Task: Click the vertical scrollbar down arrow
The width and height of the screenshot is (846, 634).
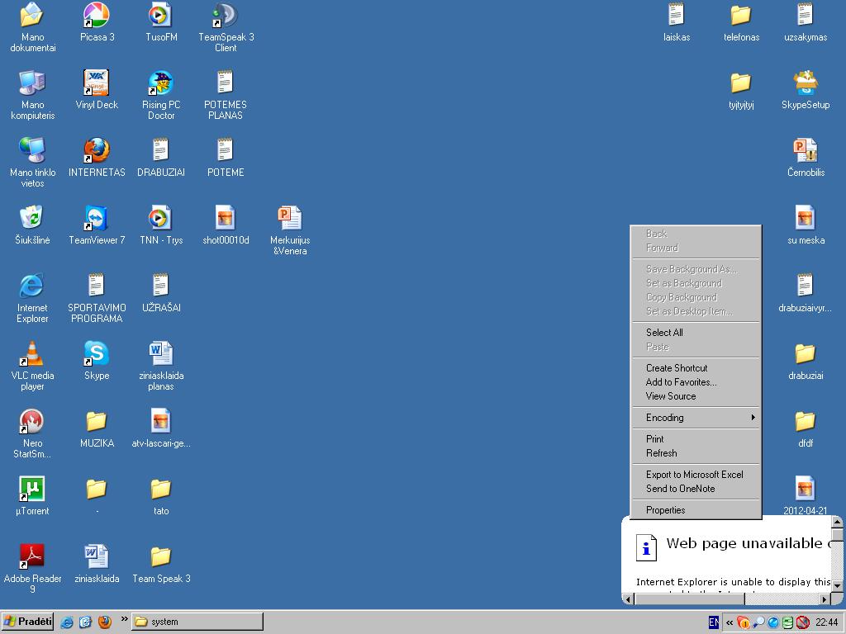Action: coord(838,586)
